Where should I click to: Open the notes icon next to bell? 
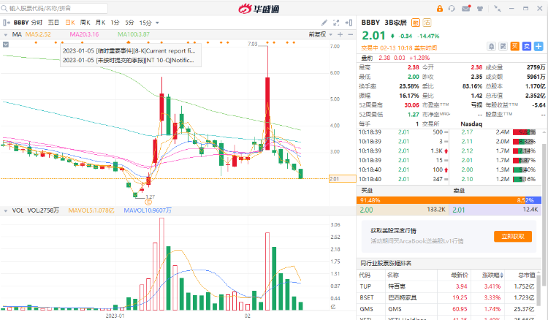(503, 46)
